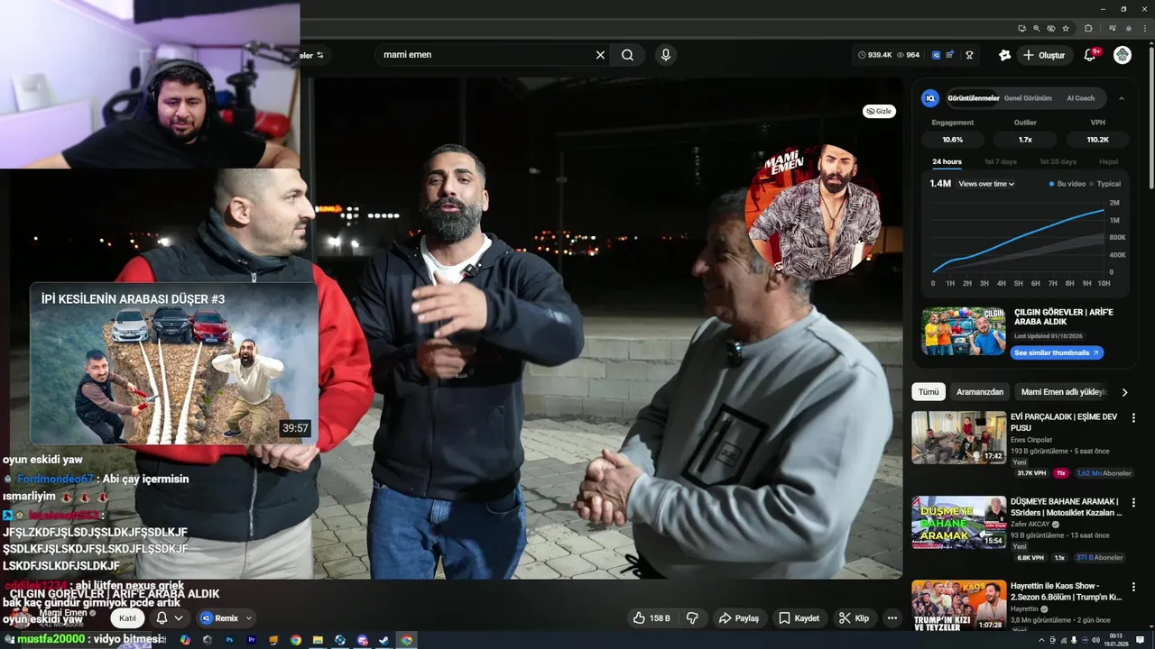Open 'Hayrettin ile Kaos Show' video thumbnail
This screenshot has width=1155, height=649.
coord(958,606)
